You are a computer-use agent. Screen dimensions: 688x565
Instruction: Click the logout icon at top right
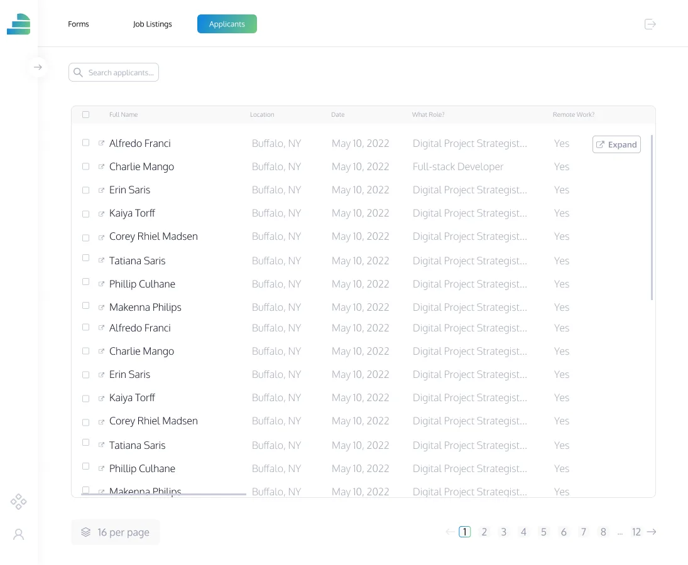click(x=650, y=24)
